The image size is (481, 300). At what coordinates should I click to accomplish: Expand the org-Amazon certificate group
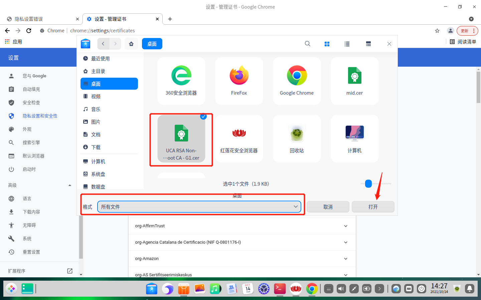click(x=346, y=259)
